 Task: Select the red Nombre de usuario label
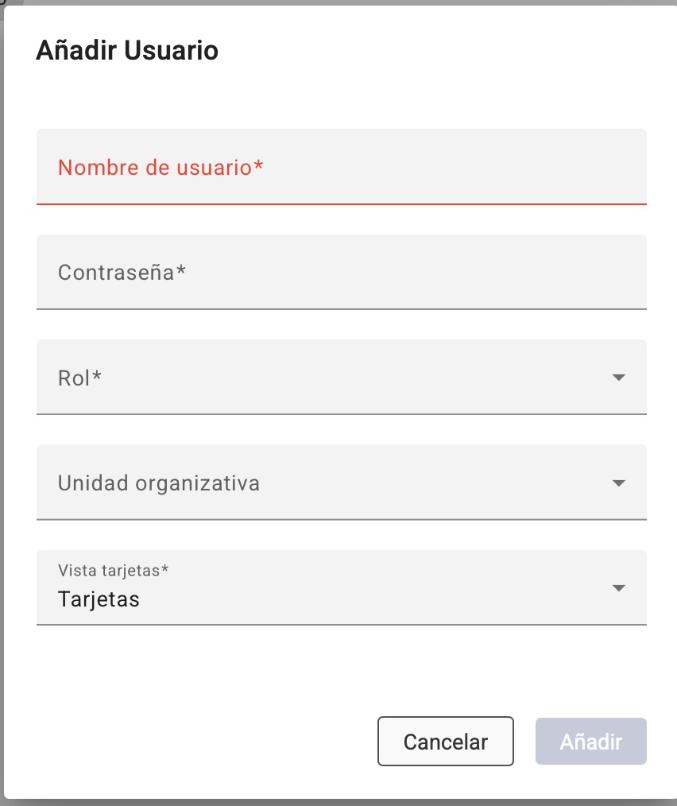click(161, 168)
